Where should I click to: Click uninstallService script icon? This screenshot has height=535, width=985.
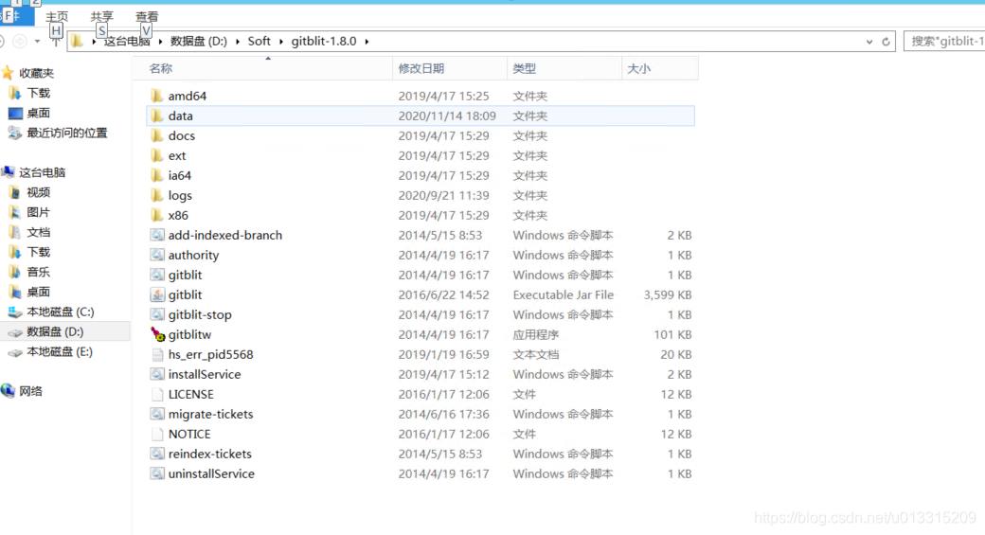point(157,473)
